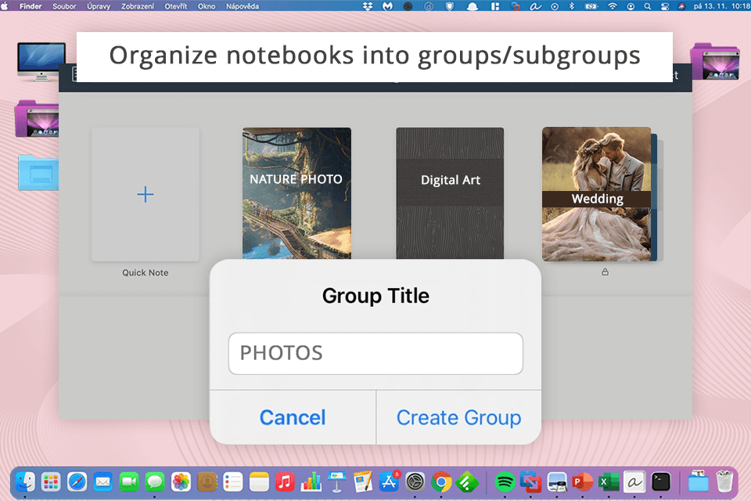Screen dimensions: 751x501
Task: Open Google Chrome from the Dock
Action: [440, 481]
